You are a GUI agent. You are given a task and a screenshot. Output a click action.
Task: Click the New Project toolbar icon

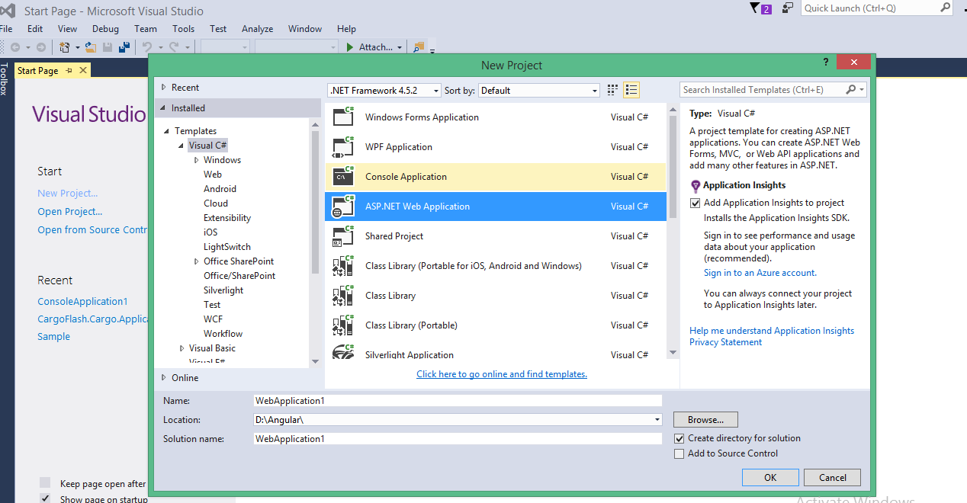(x=66, y=47)
